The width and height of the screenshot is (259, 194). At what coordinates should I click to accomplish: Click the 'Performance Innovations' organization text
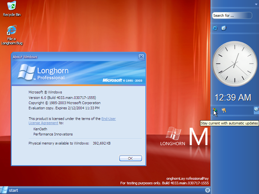click(x=53, y=134)
